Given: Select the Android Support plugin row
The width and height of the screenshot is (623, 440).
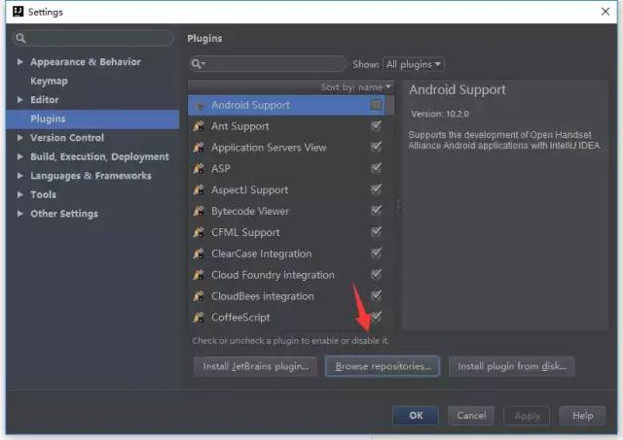Looking at the screenshot, I should (x=286, y=105).
